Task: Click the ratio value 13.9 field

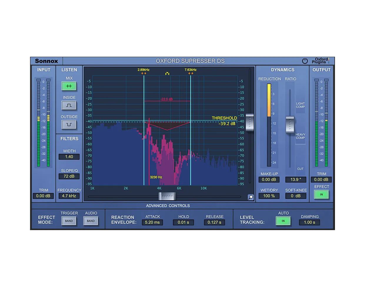Action: 296,180
